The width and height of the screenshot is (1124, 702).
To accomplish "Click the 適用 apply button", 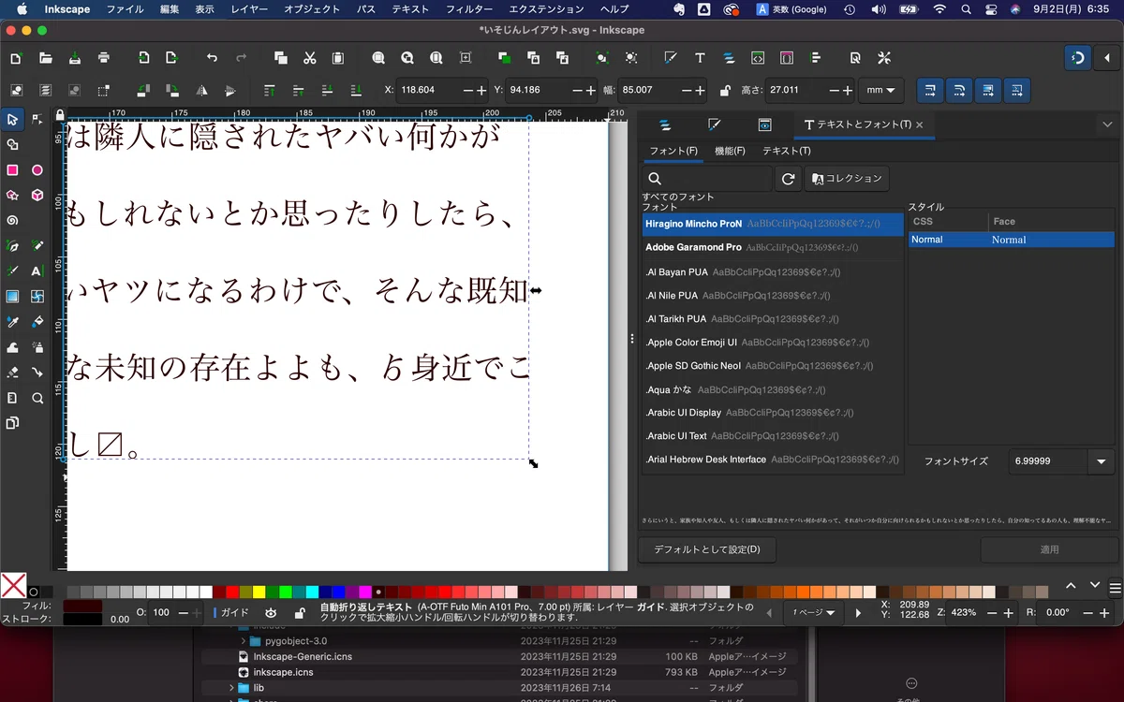I will (x=1049, y=549).
